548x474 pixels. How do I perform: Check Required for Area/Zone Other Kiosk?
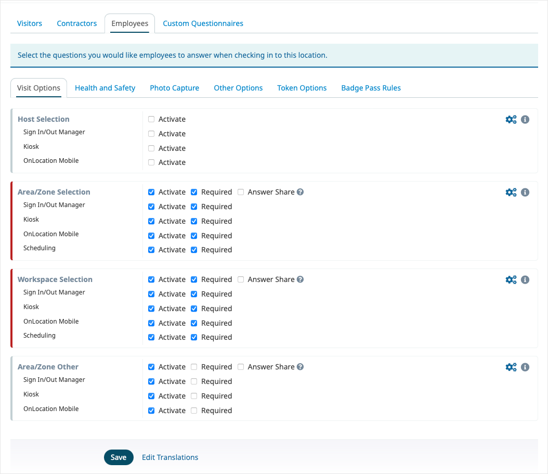194,396
